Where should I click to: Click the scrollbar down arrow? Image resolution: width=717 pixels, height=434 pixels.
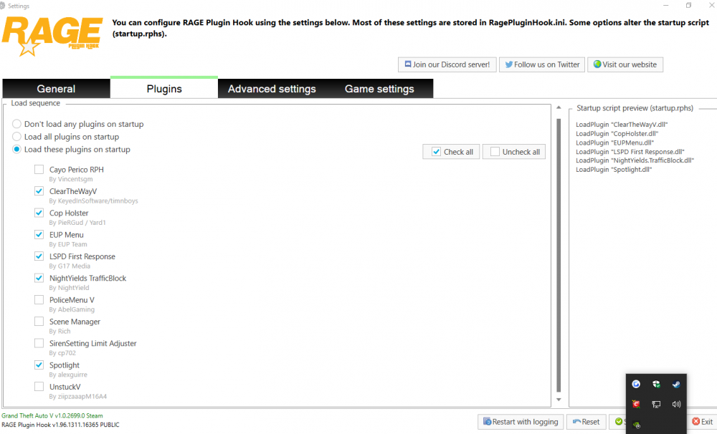coord(559,400)
